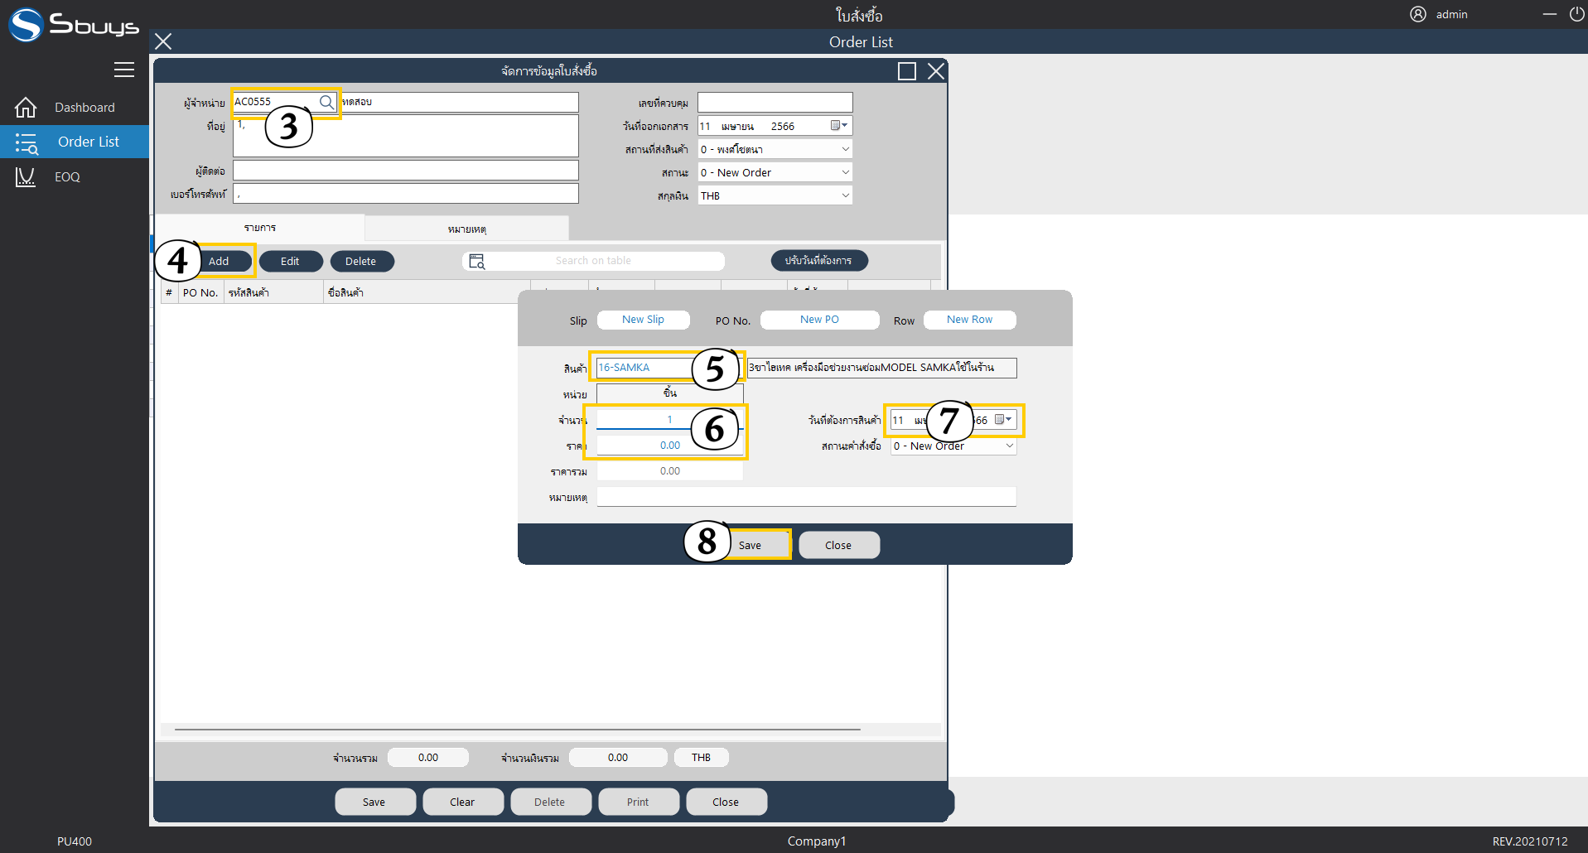Click the Print button at bottom
Image resolution: width=1588 pixels, height=853 pixels.
pyautogui.click(x=638, y=802)
